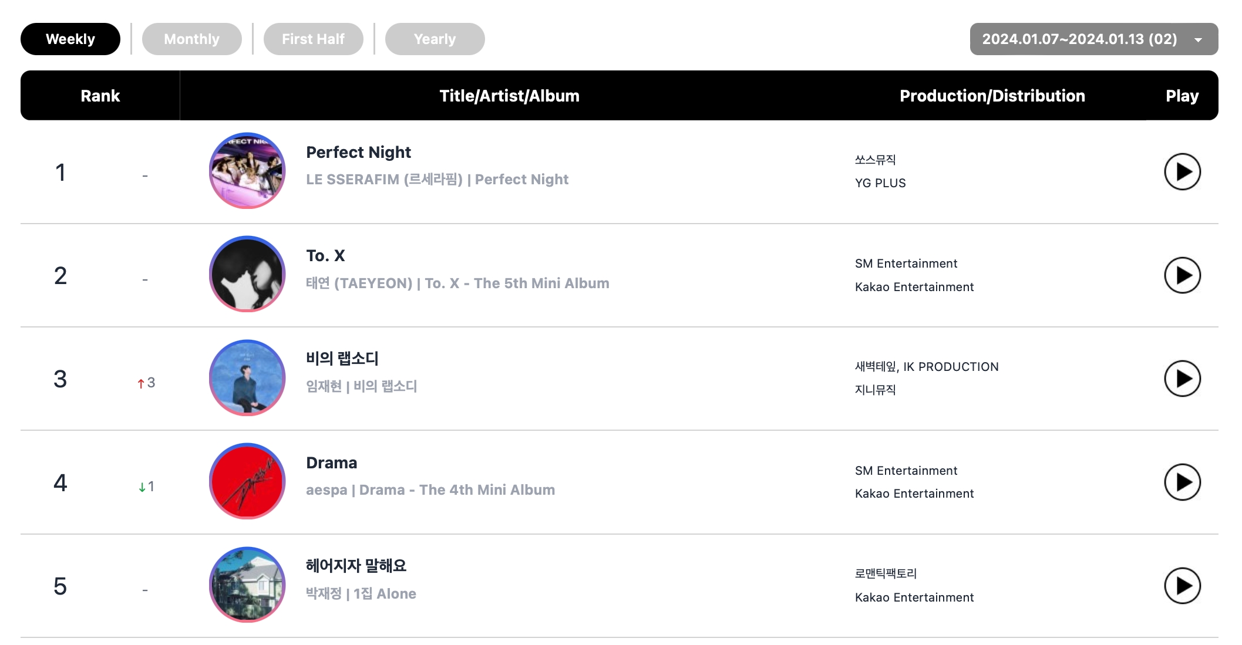Image resolution: width=1242 pixels, height=645 pixels.
Task: Click the dropdown arrow beside 2024.01.13 (02)
Action: pyautogui.click(x=1199, y=40)
